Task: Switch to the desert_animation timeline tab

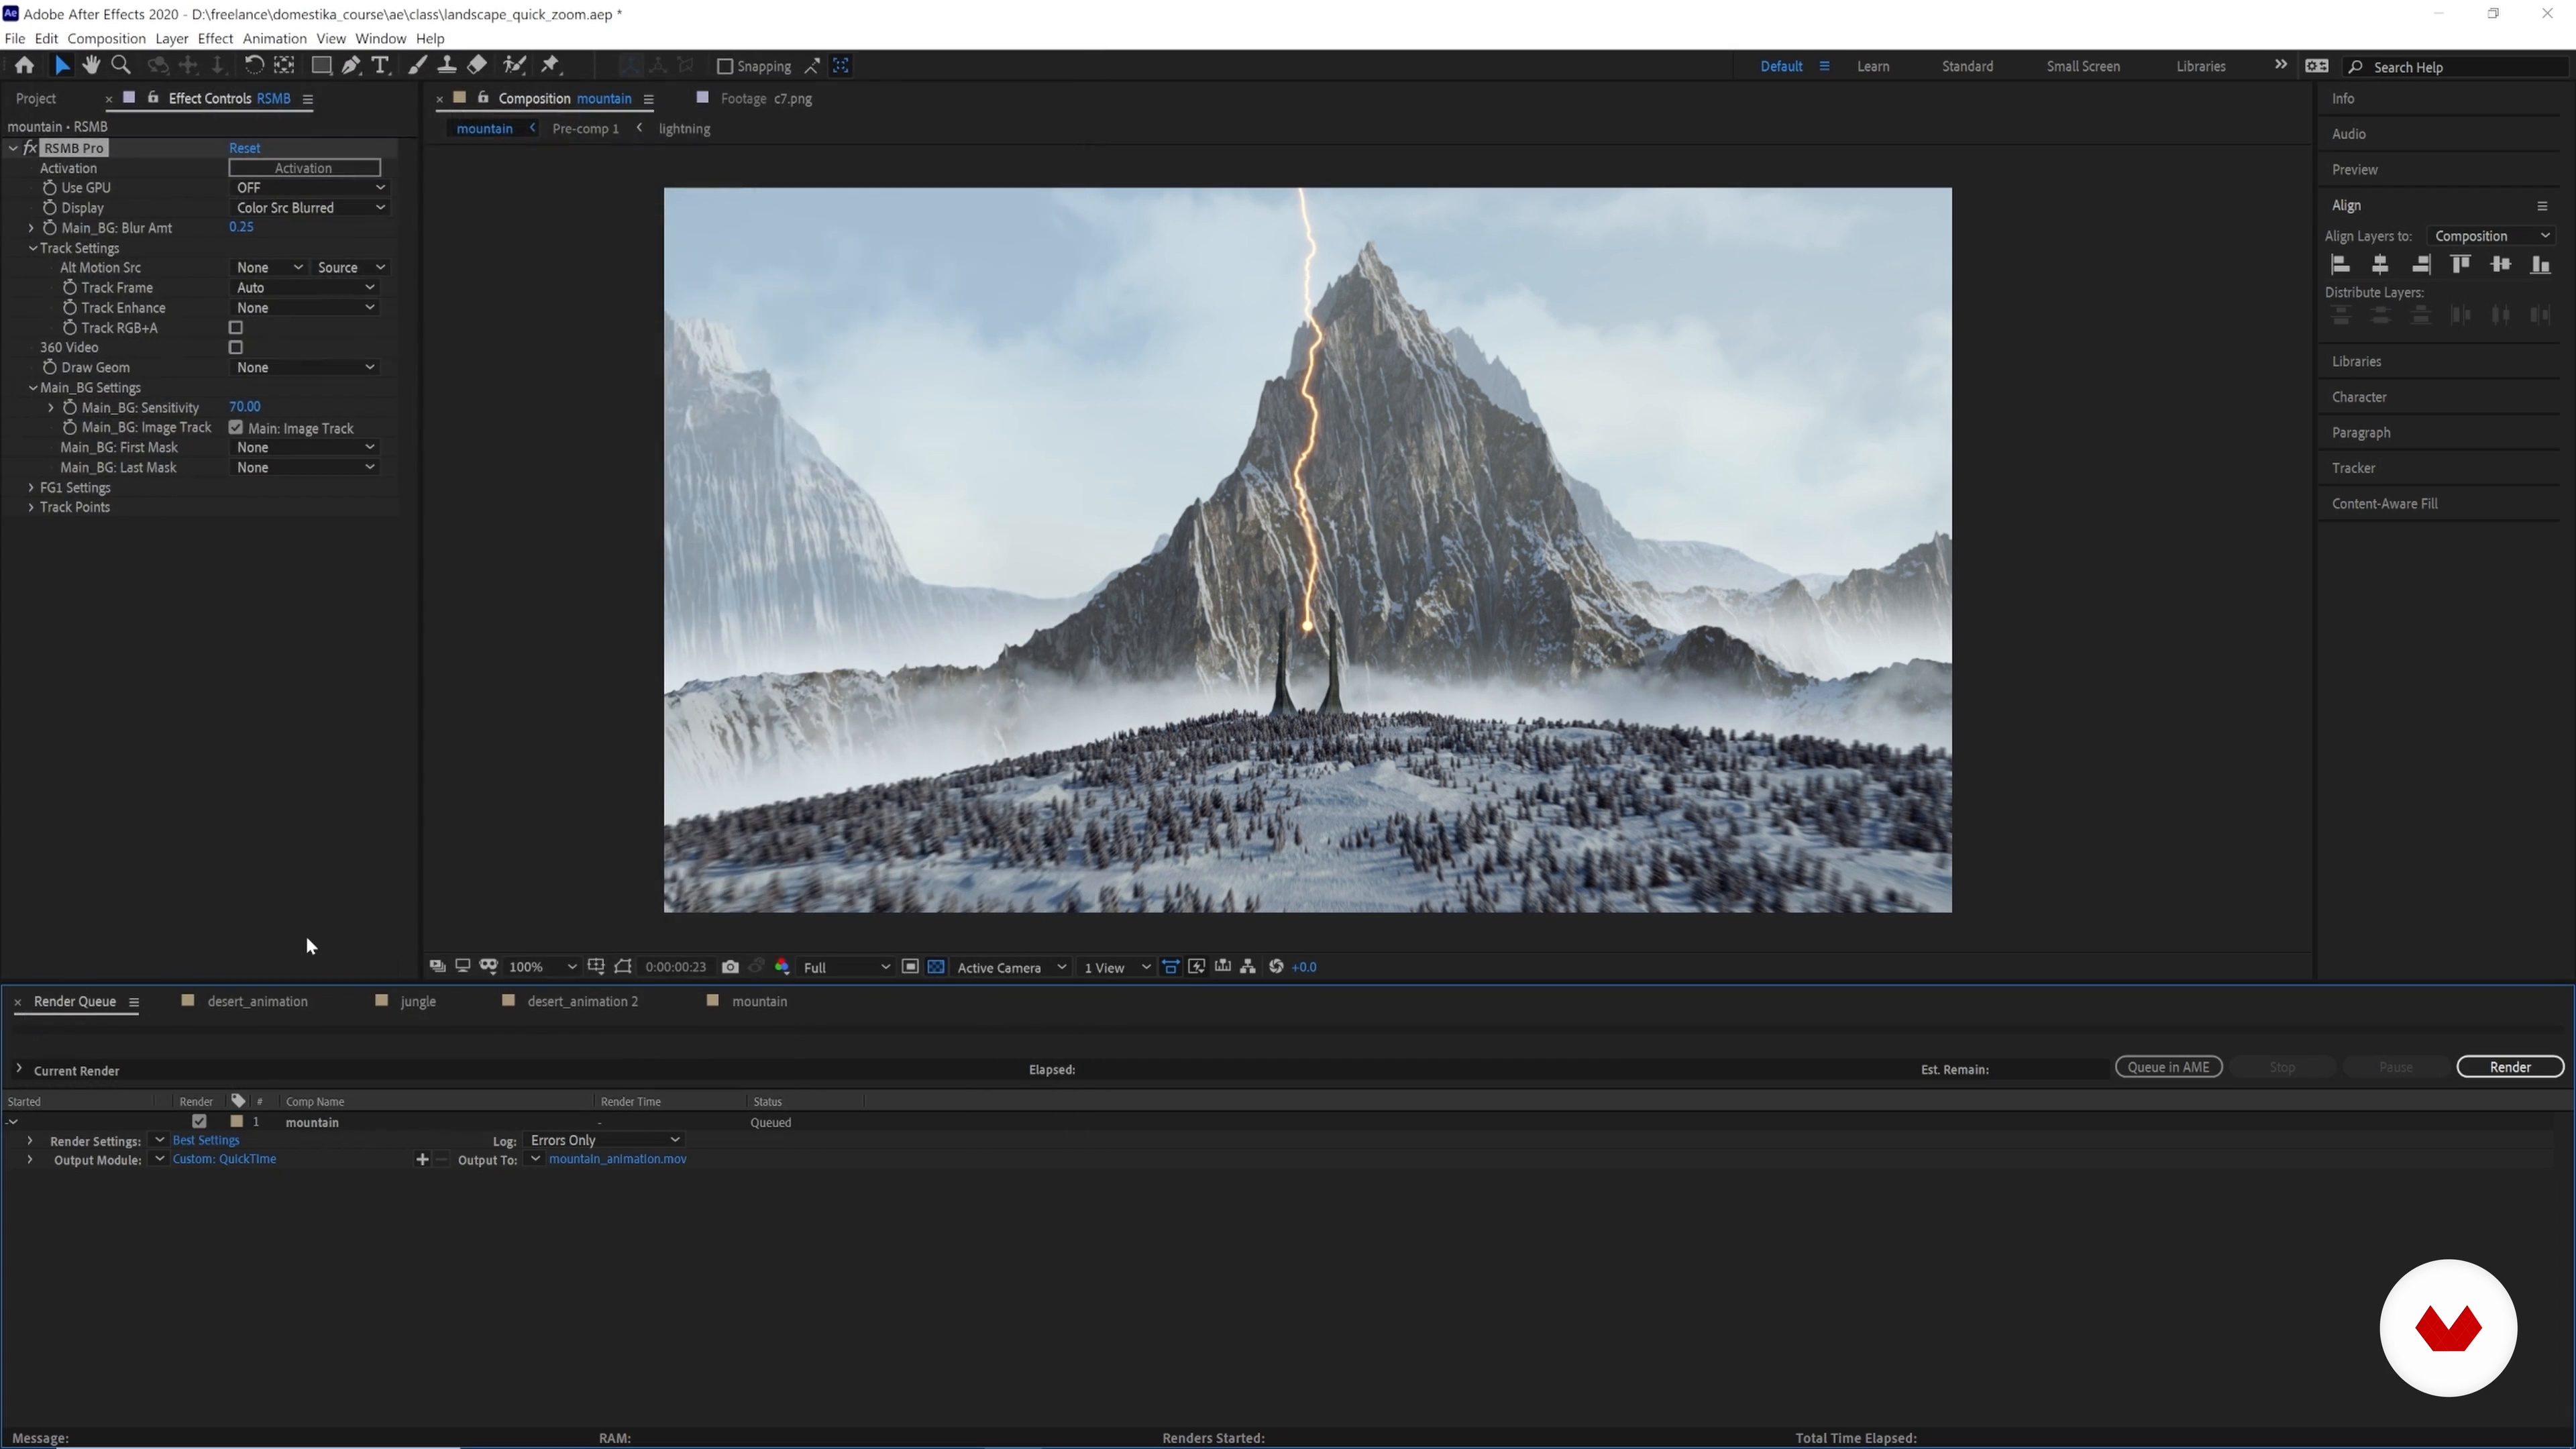Action: click(x=257, y=1002)
